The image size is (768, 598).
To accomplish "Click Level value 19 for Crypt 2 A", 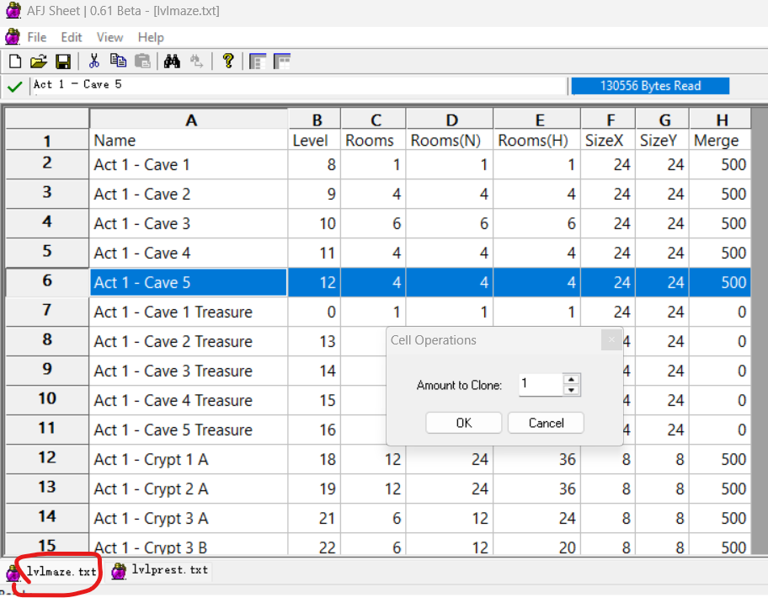I will [x=314, y=489].
